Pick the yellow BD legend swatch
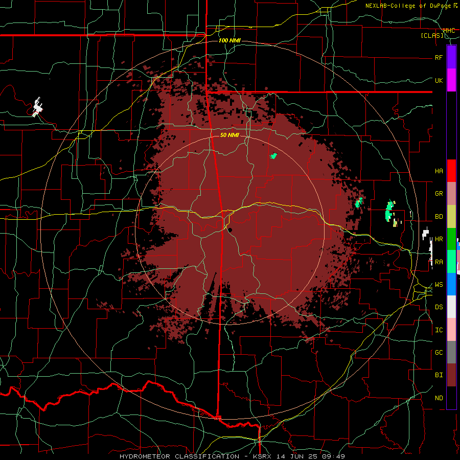The height and width of the screenshot is (460, 460). tap(451, 217)
